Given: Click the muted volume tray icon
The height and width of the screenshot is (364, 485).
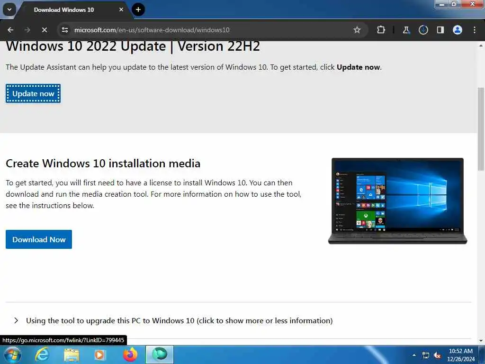Looking at the screenshot, I should (437, 355).
